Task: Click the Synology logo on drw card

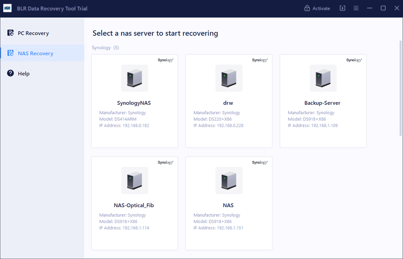Action: (x=260, y=60)
